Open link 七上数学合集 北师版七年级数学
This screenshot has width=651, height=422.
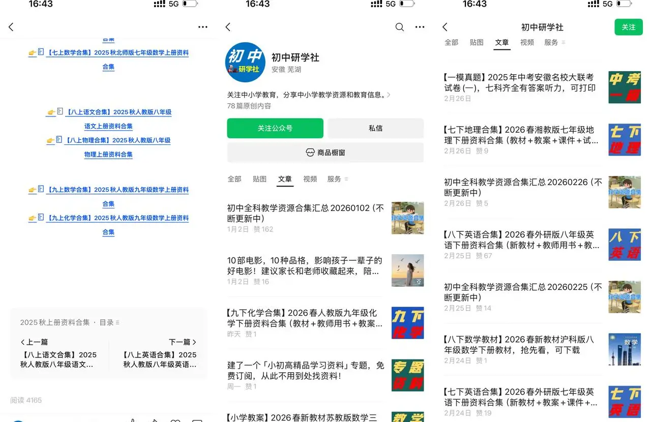(x=109, y=59)
